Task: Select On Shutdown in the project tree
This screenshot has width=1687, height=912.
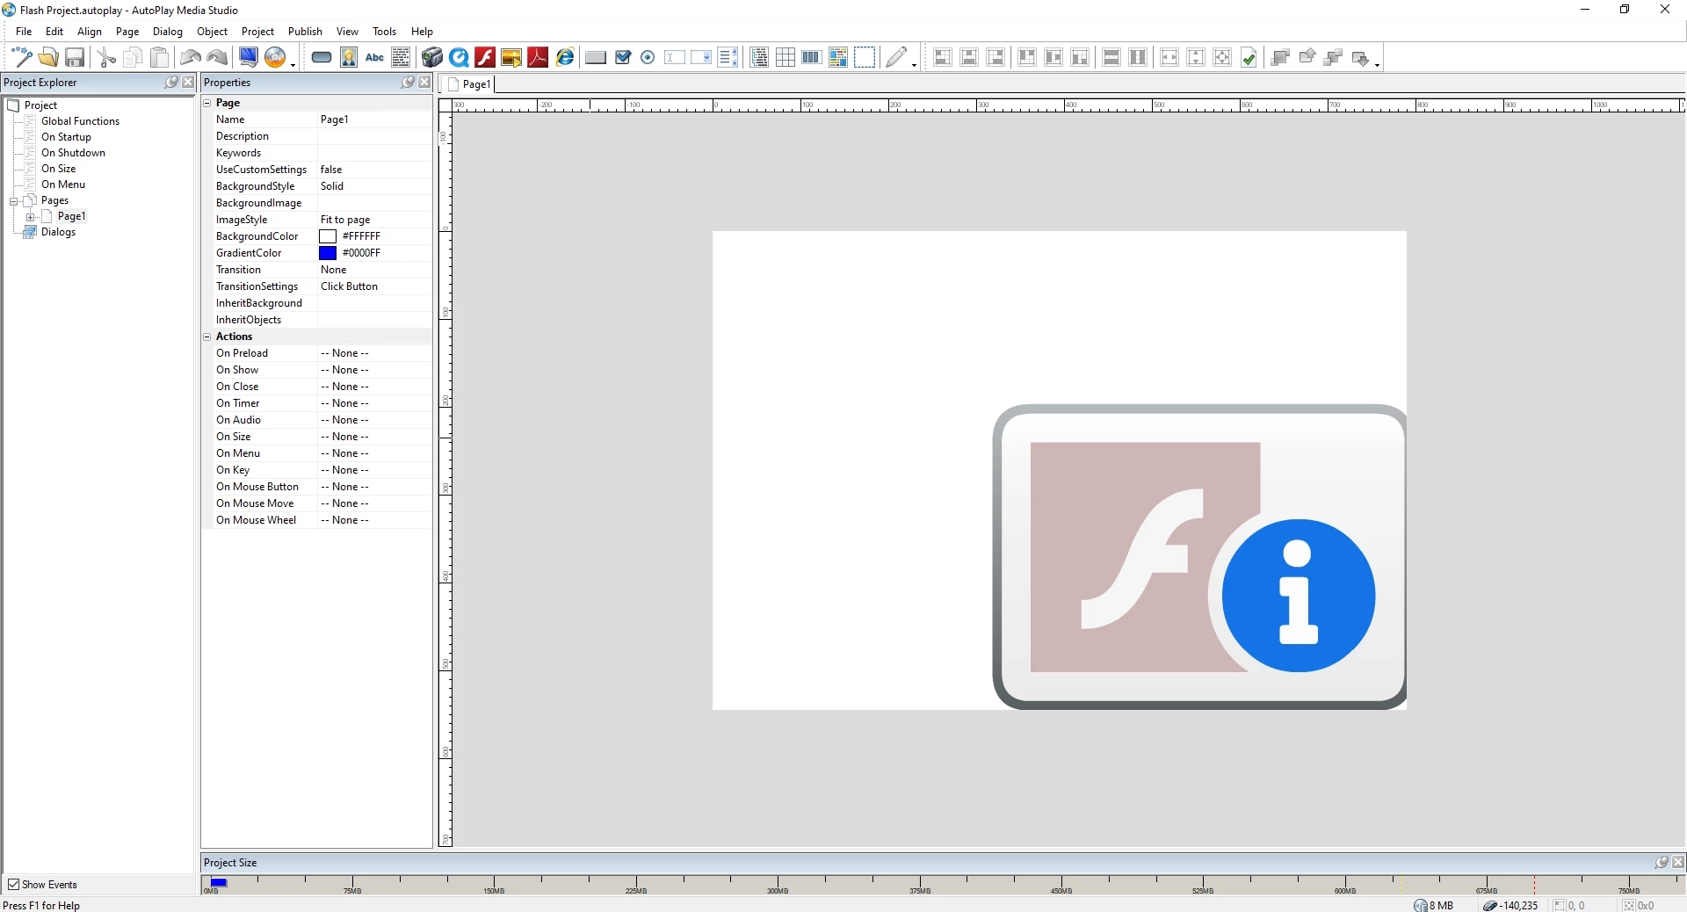Action: pos(73,153)
